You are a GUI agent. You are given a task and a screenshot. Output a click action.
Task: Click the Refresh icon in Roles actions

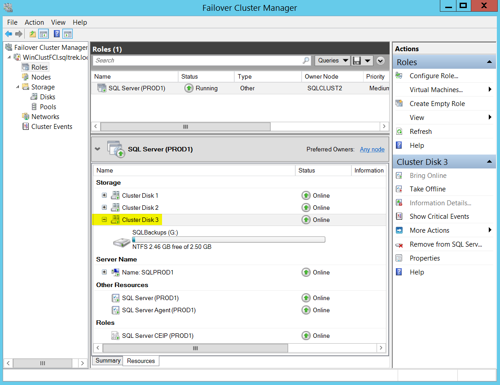(x=399, y=132)
